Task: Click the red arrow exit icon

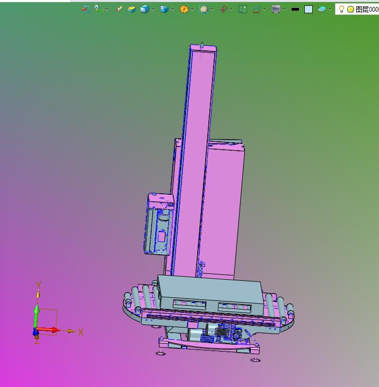Action: 85,10
